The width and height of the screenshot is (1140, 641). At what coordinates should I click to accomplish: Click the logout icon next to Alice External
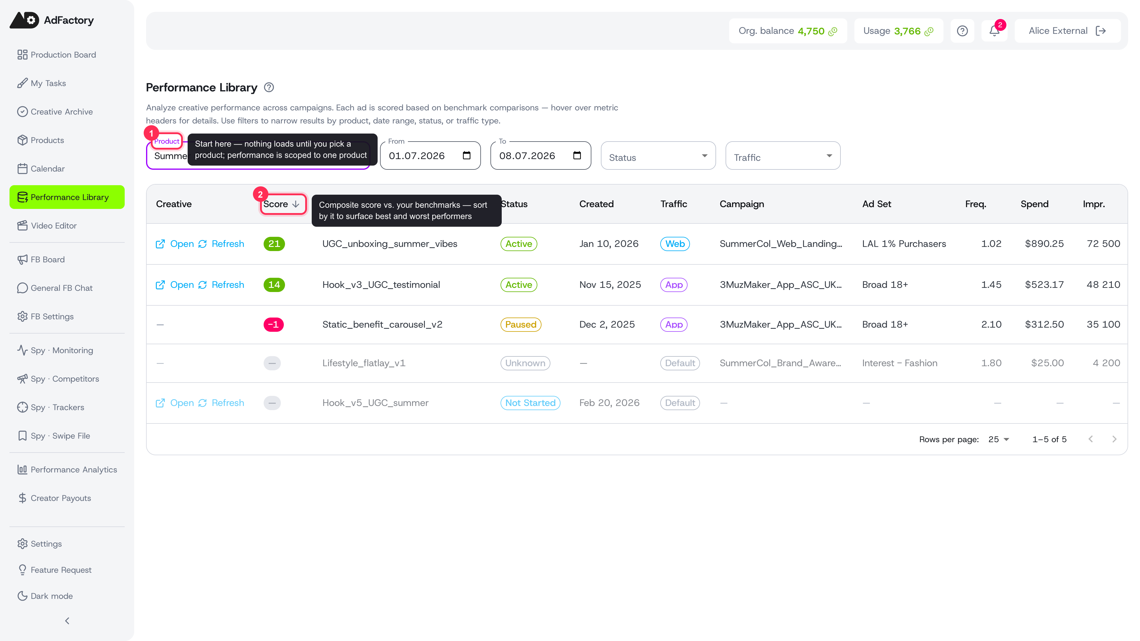tap(1101, 31)
